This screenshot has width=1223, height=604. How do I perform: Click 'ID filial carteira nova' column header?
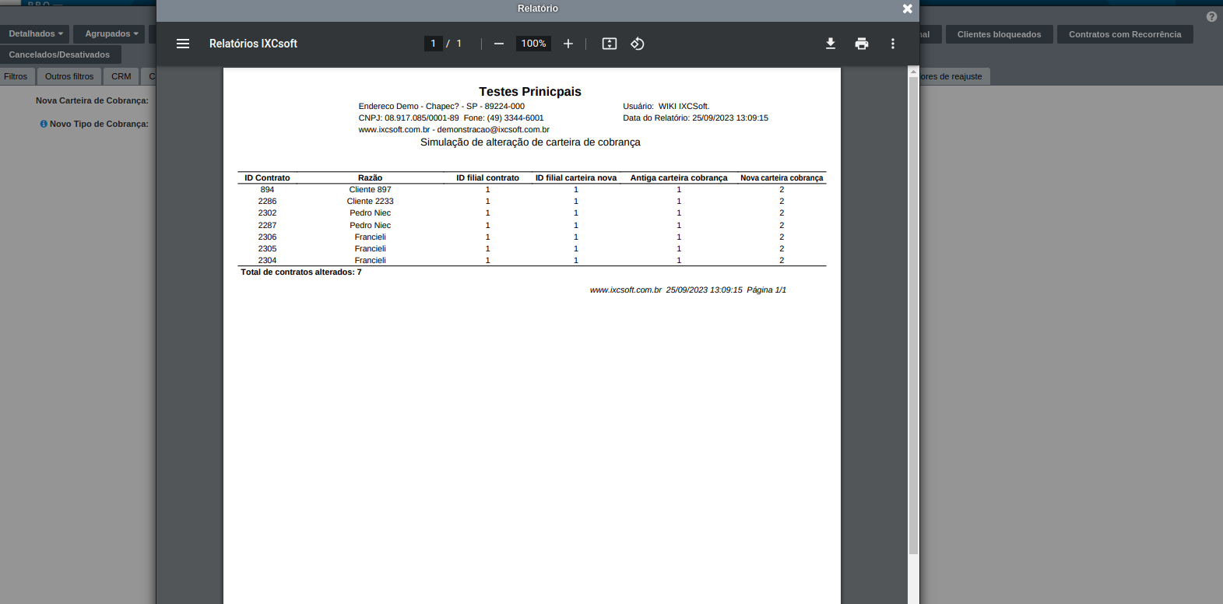(576, 178)
